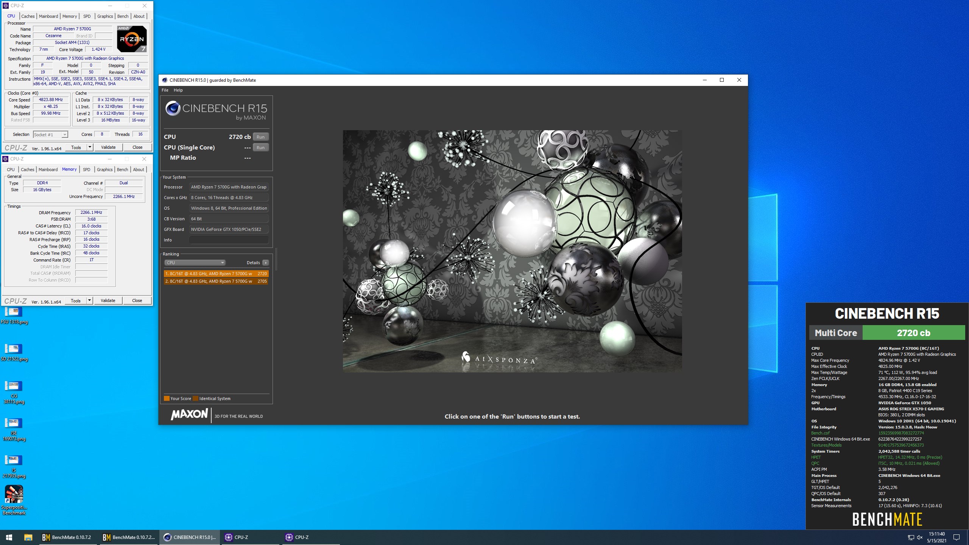
Task: Click Close button in top CPU-Z window
Action: [x=137, y=147]
